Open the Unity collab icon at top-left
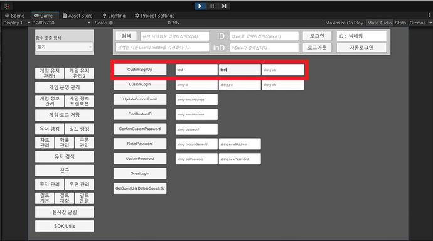Screen dimensions: 433x241 tap(7, 6)
